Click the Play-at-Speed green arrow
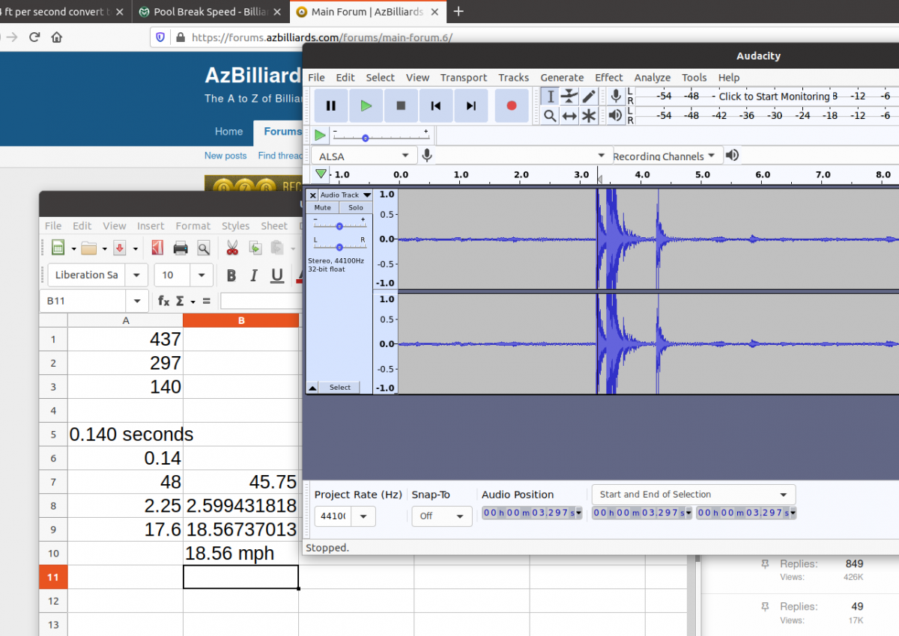Screen dimensions: 899x636 pos(320,135)
